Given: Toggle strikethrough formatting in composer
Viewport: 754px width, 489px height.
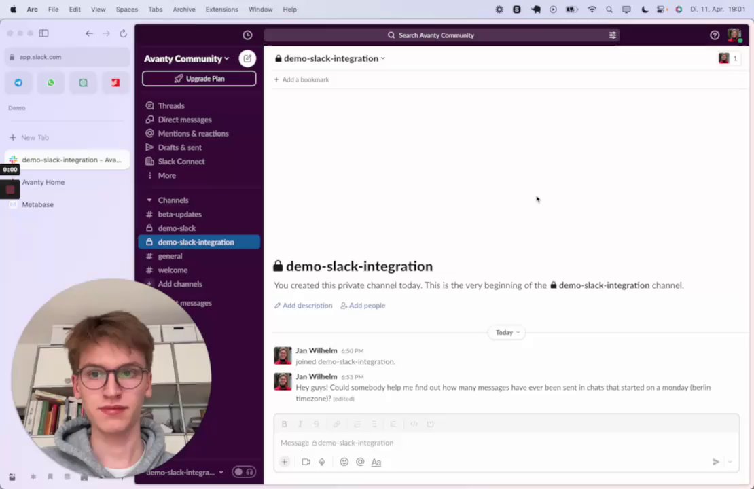Looking at the screenshot, I should click(316, 424).
